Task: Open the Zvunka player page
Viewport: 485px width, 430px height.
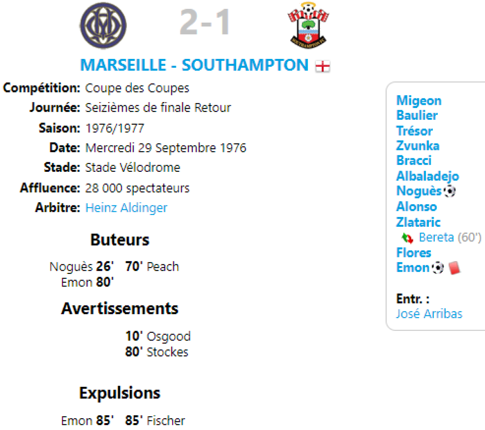Action: 418,146
